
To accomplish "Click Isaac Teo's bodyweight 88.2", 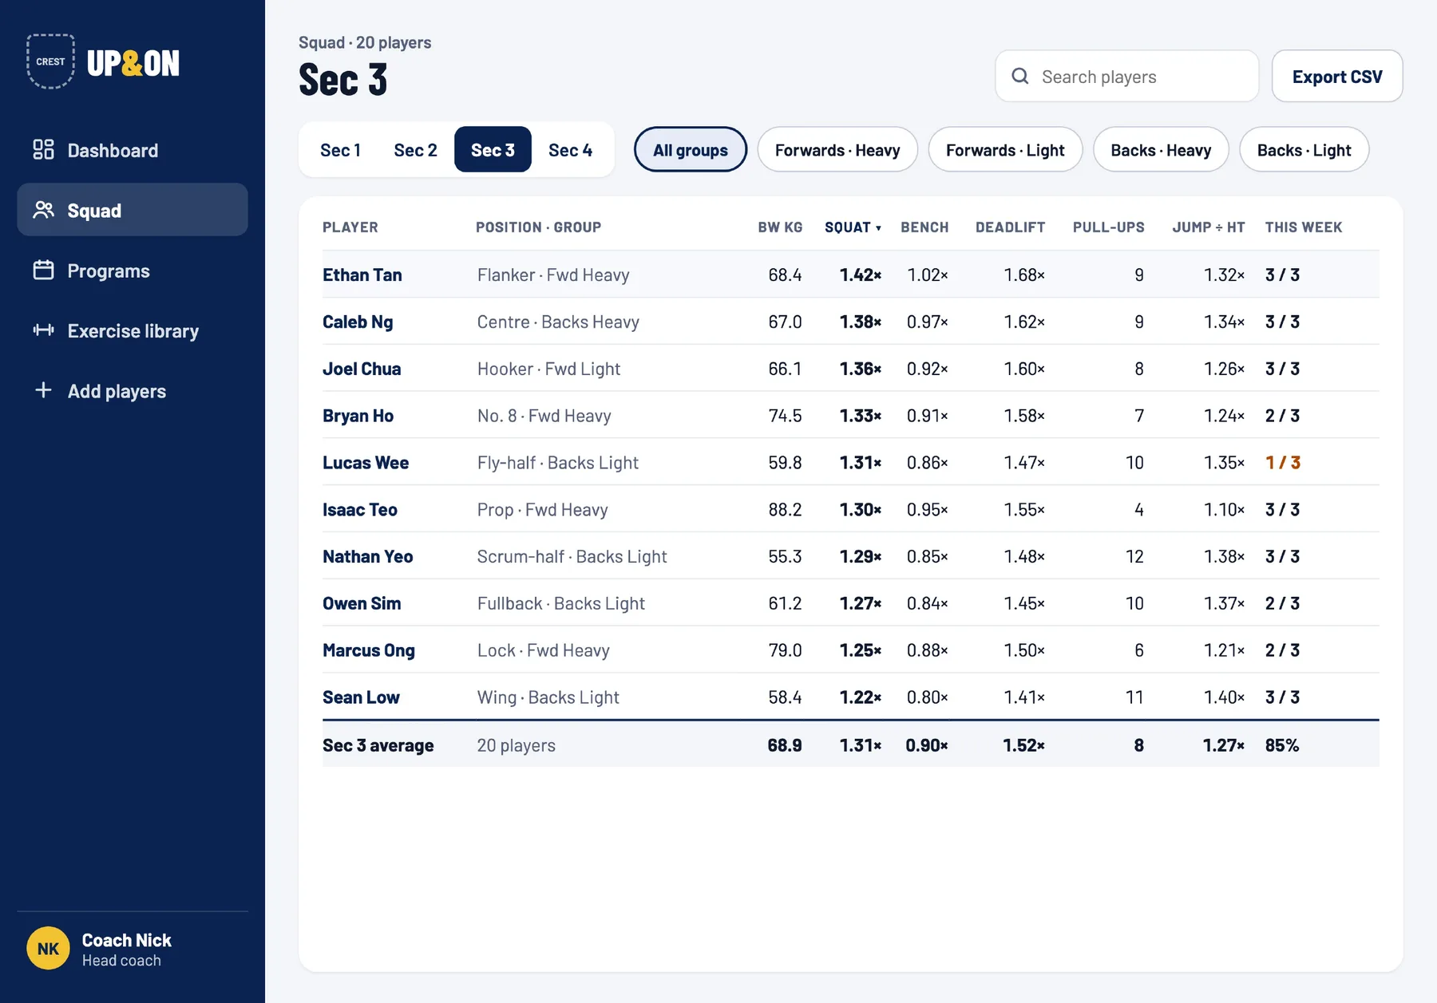I will point(785,510).
